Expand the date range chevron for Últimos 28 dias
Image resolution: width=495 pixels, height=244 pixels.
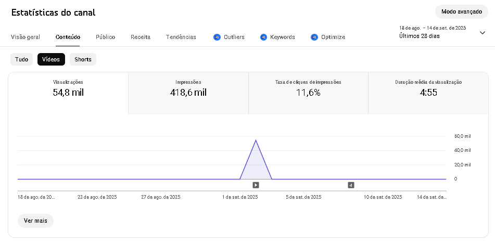coord(482,33)
